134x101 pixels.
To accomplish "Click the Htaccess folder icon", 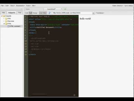I will tap(6, 21).
